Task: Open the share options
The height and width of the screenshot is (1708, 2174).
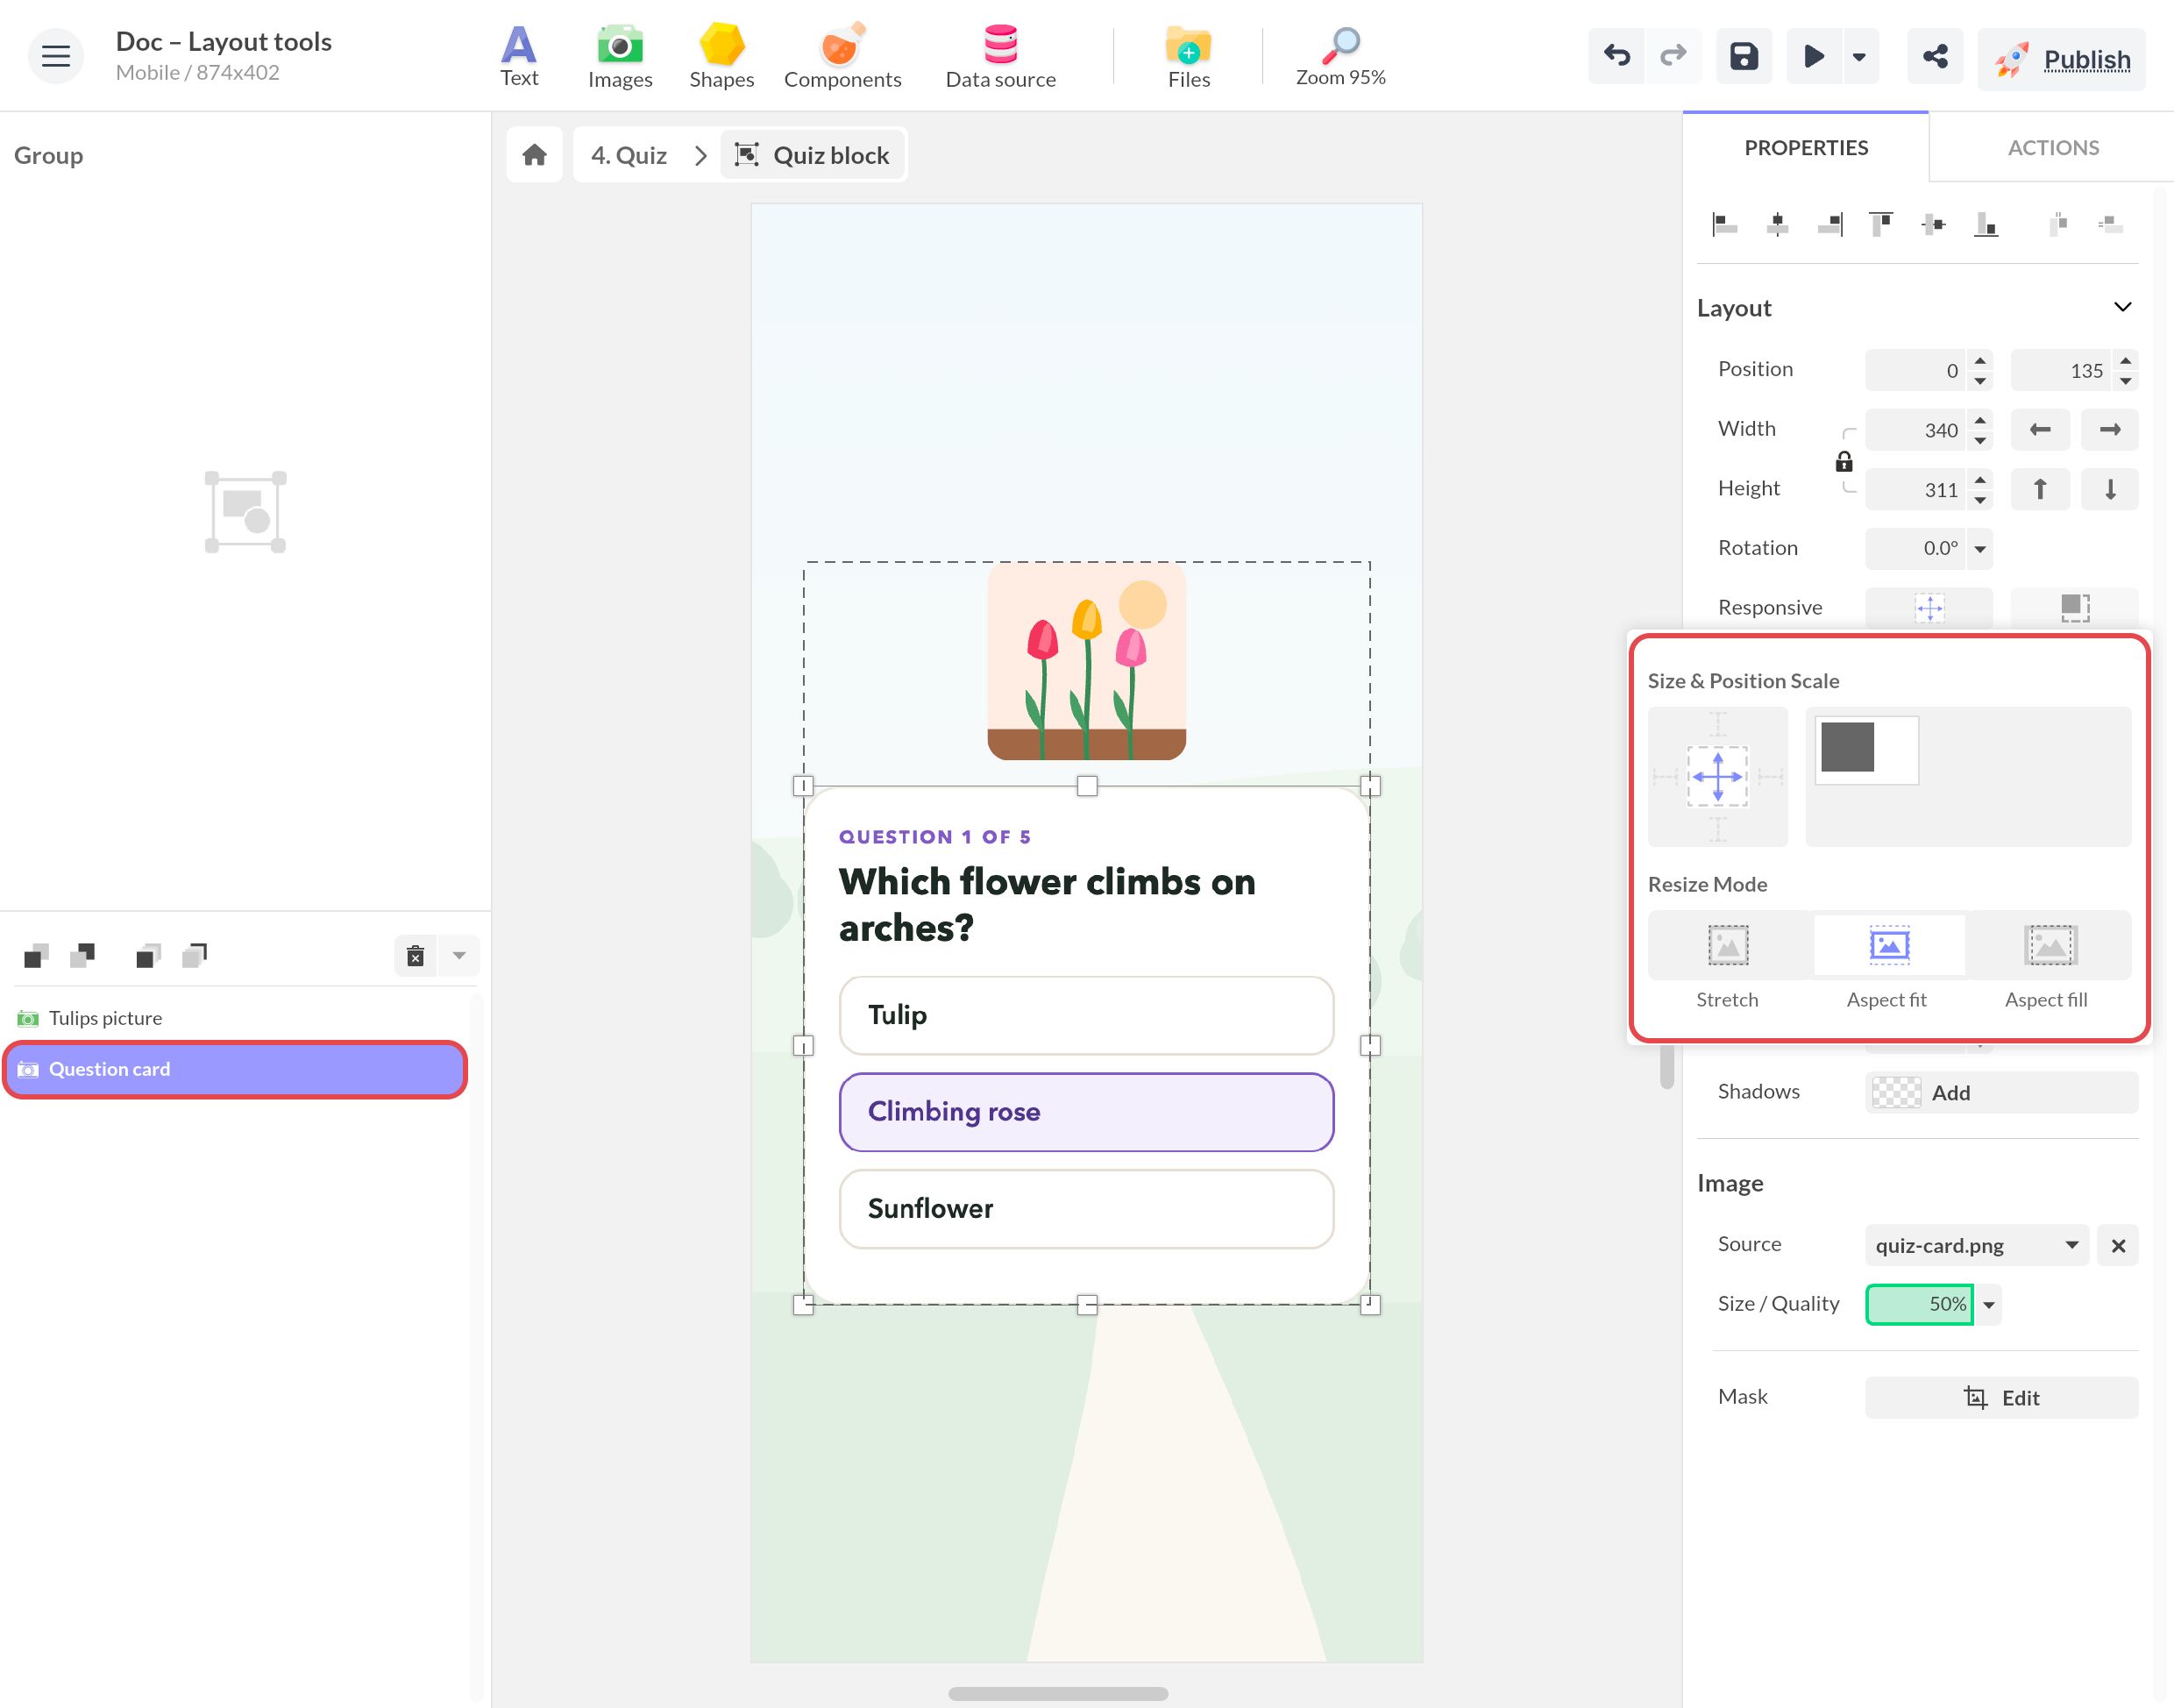Action: [1935, 56]
